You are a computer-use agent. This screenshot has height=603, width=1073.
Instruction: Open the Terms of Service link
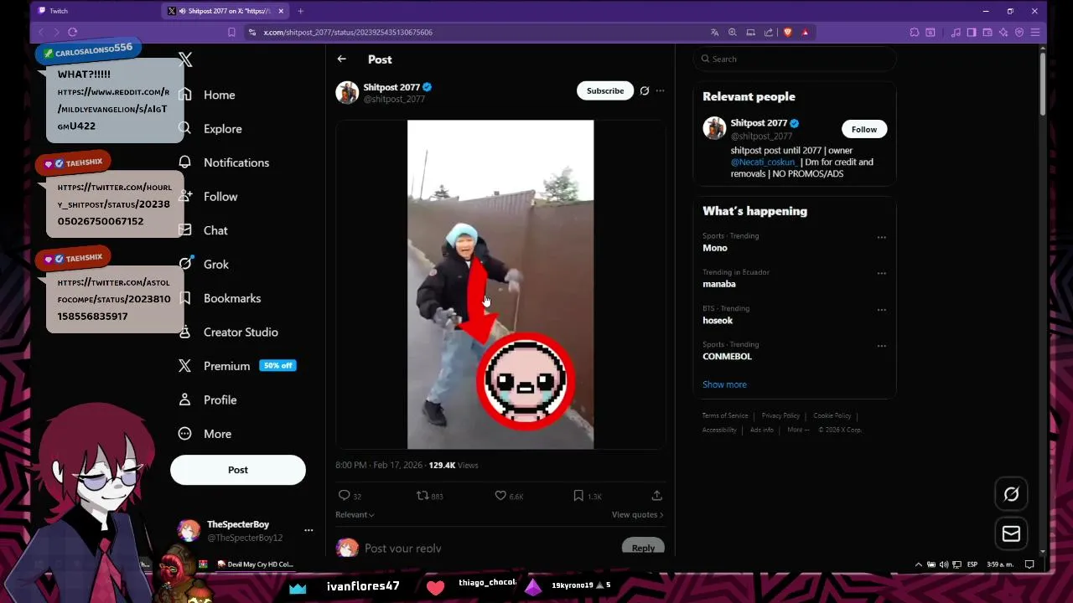(725, 415)
